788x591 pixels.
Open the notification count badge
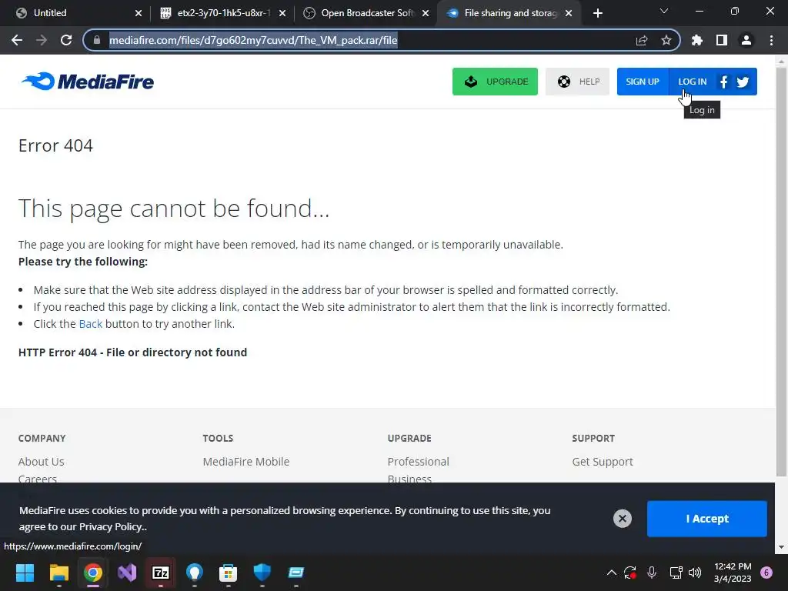(766, 573)
